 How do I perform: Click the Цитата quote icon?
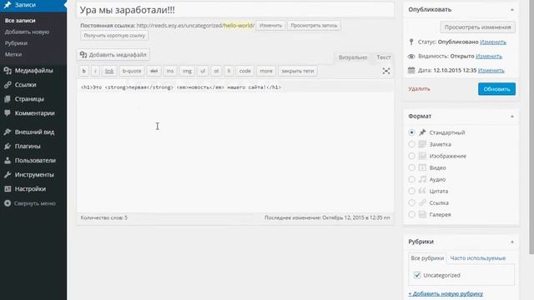[x=422, y=191]
